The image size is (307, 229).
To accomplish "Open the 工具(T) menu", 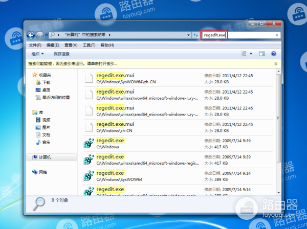I will tap(89, 45).
